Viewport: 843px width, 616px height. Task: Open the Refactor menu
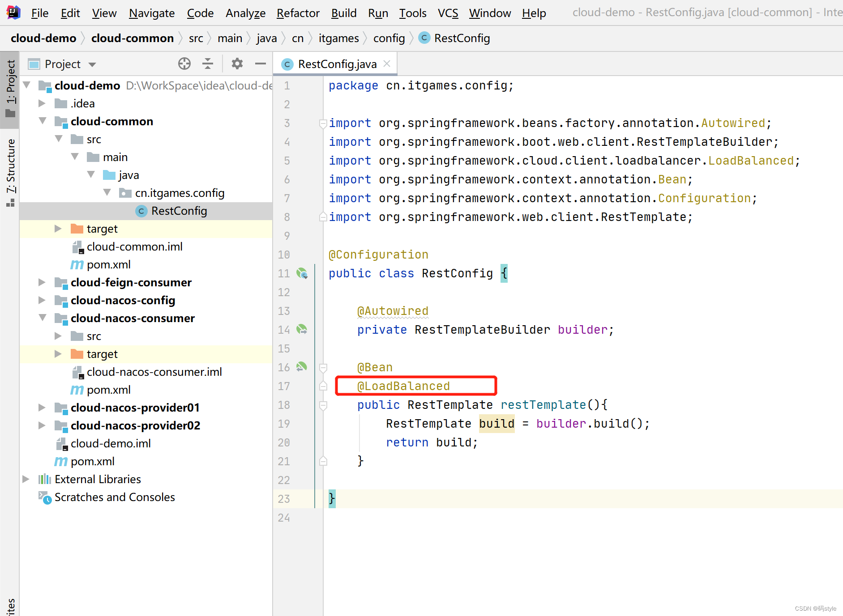pos(298,13)
